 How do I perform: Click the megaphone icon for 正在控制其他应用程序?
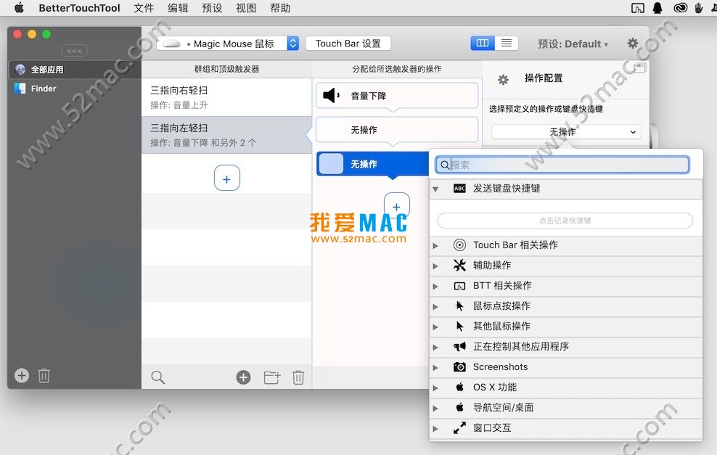pos(459,346)
